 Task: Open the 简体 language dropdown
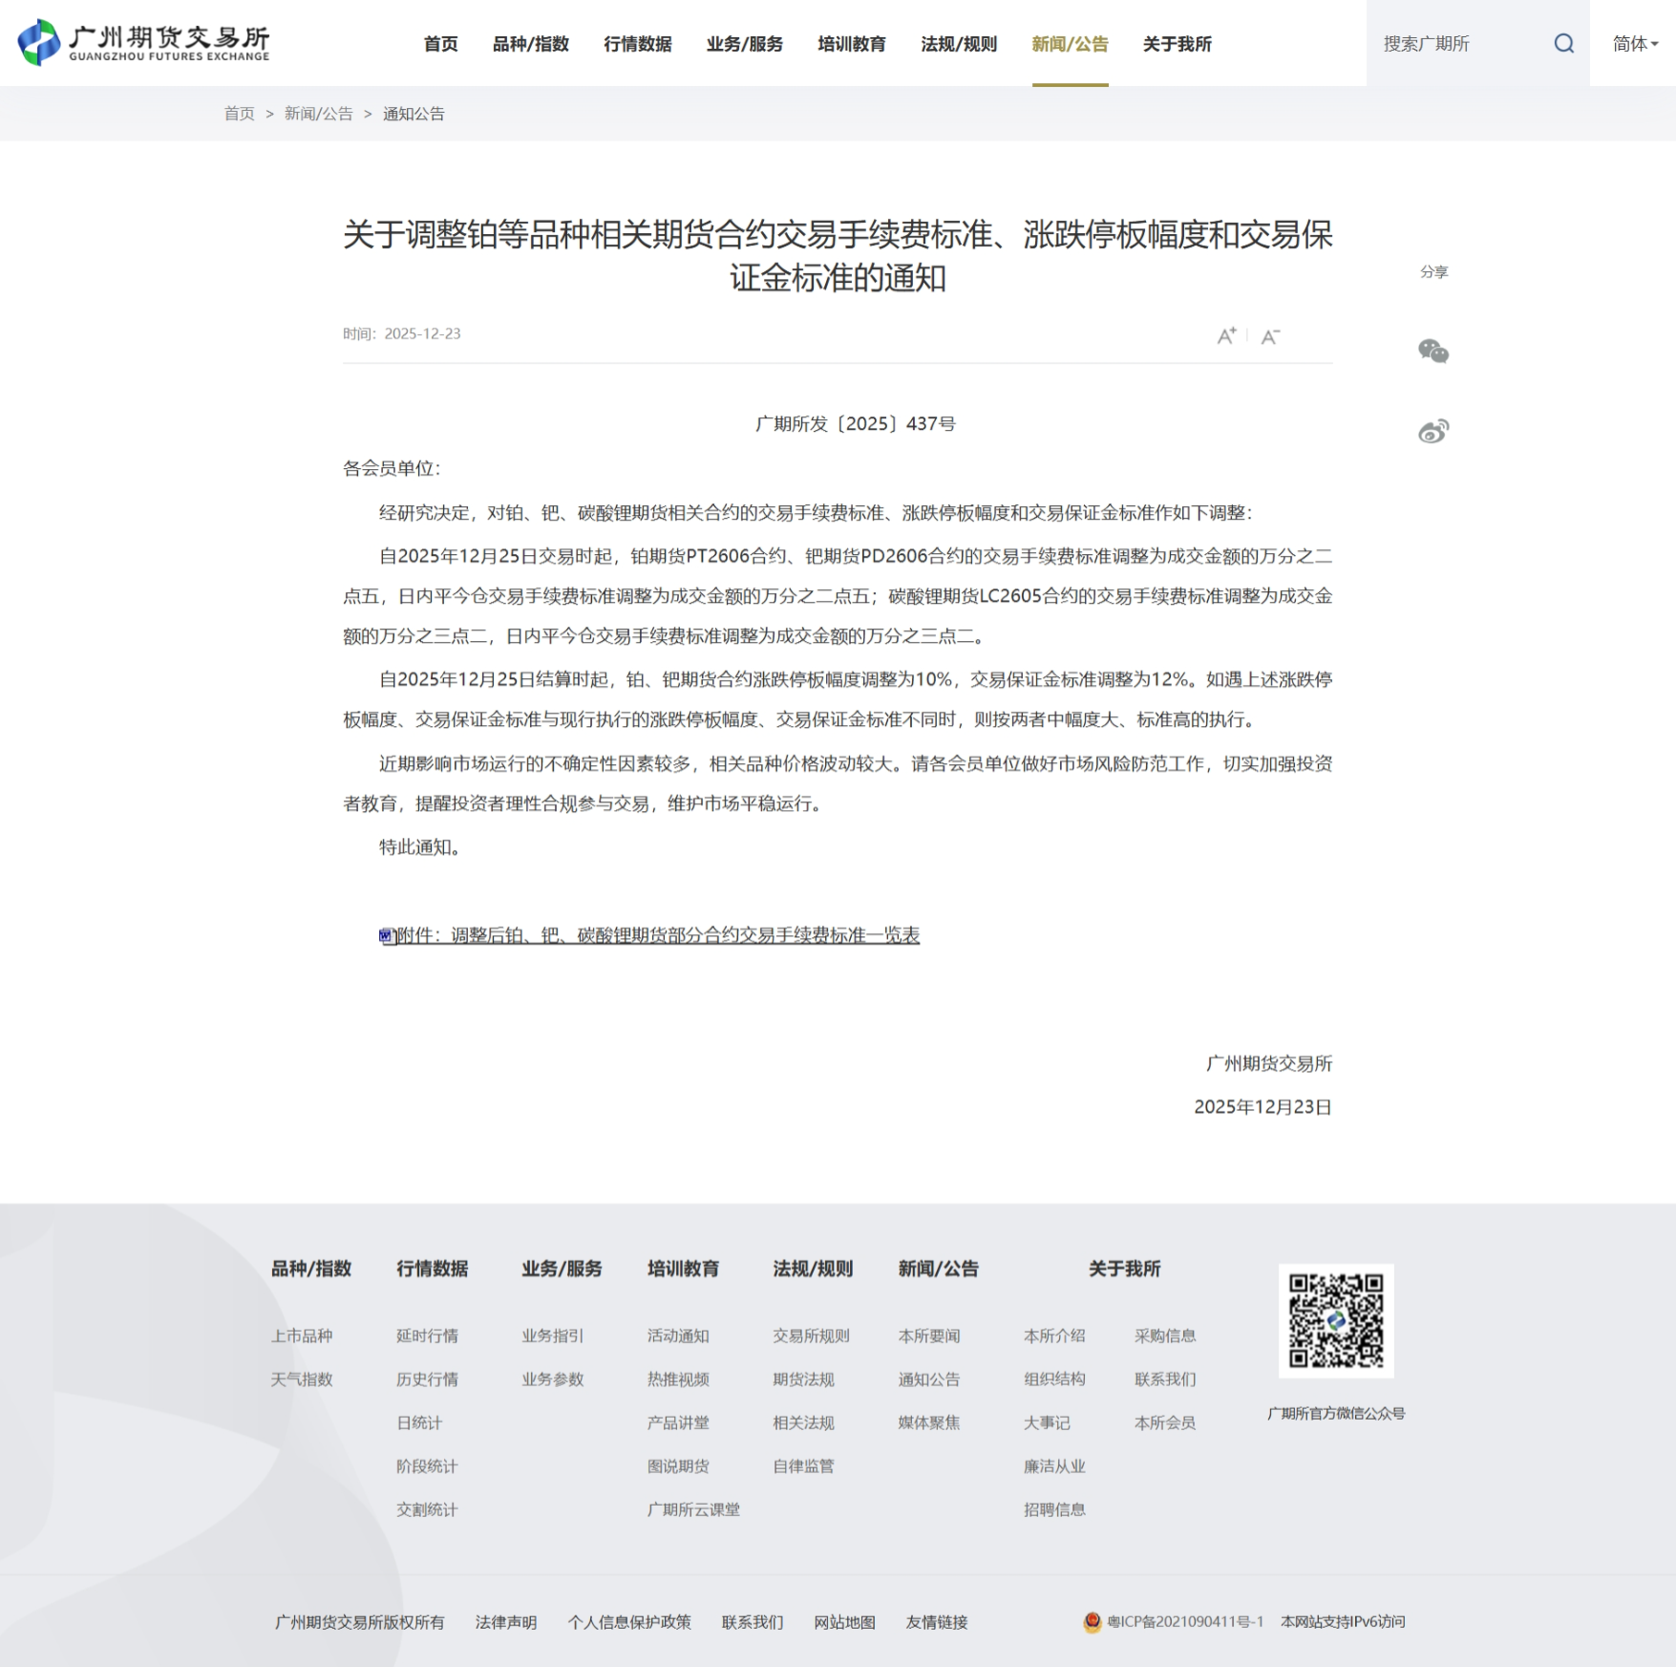(1634, 43)
